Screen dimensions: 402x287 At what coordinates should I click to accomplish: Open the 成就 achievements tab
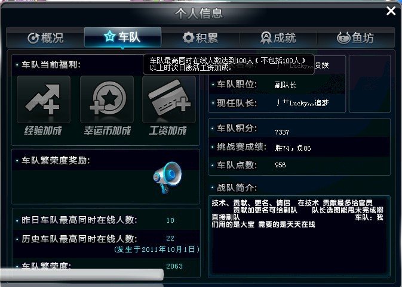278,38
